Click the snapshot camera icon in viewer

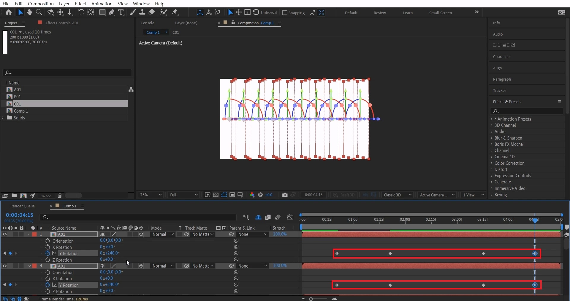285,195
